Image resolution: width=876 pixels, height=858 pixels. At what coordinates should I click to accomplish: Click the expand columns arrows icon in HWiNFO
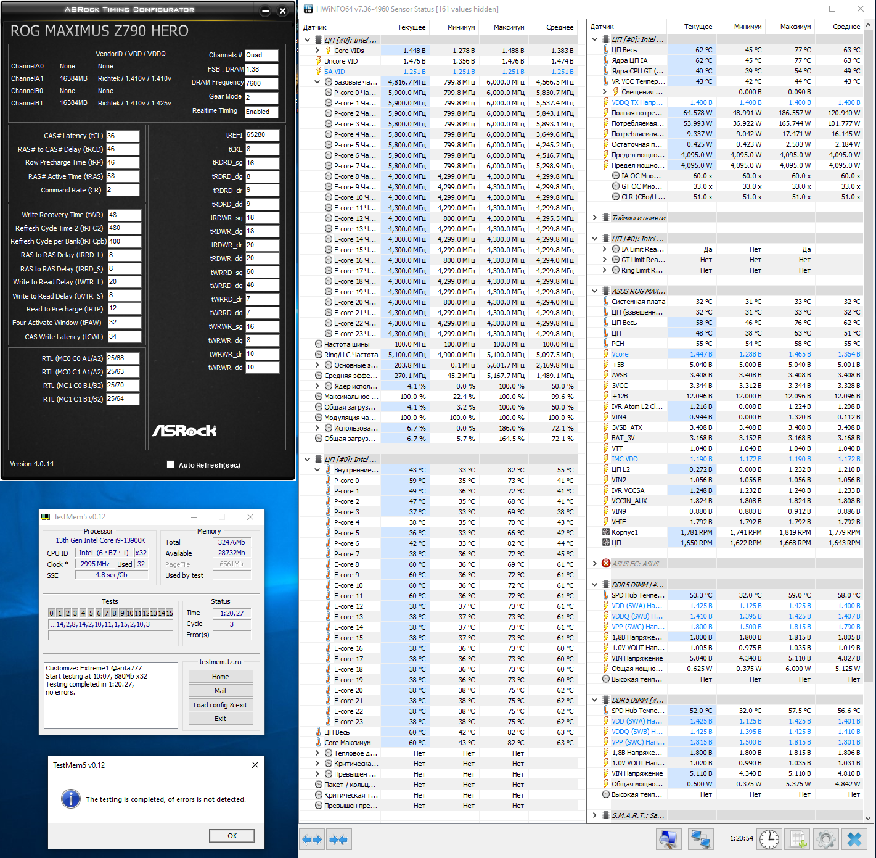pos(312,839)
